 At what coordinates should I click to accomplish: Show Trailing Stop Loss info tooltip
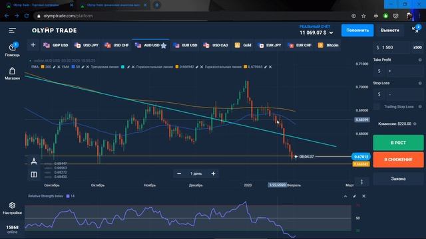coord(420,107)
